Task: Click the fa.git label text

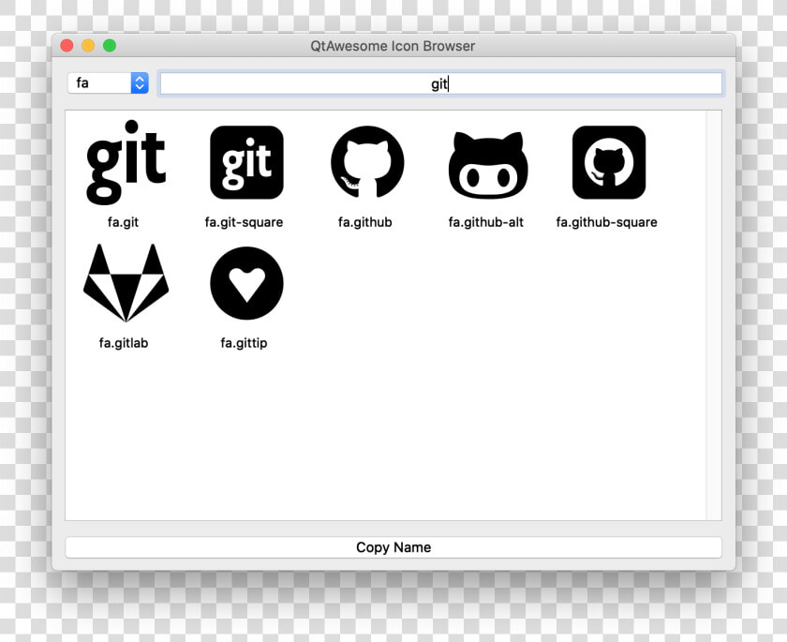Action: [123, 222]
